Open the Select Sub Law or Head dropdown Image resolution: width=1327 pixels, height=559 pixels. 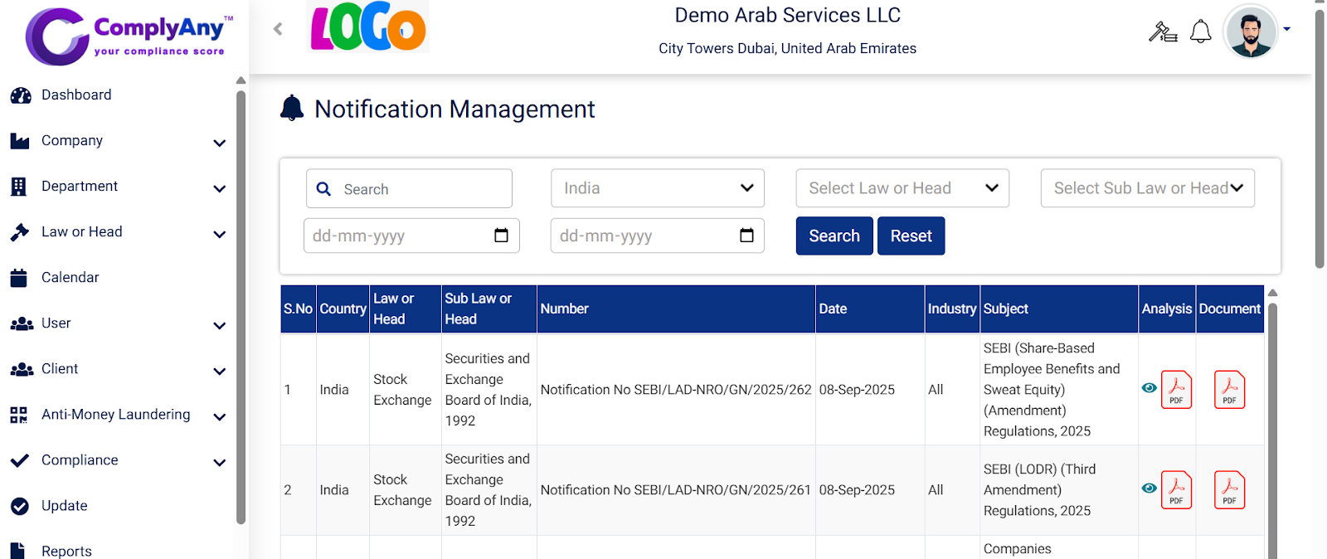pos(1147,188)
